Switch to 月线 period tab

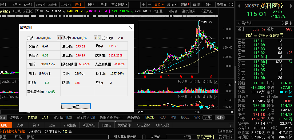(x=103, y=5)
